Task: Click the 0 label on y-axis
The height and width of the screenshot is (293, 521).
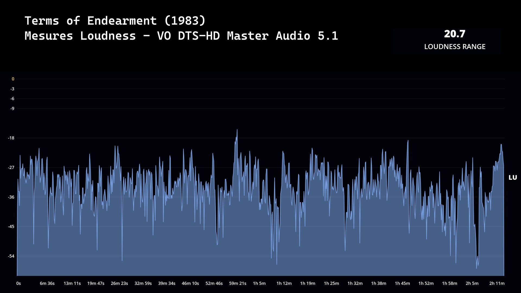Action: 13,79
